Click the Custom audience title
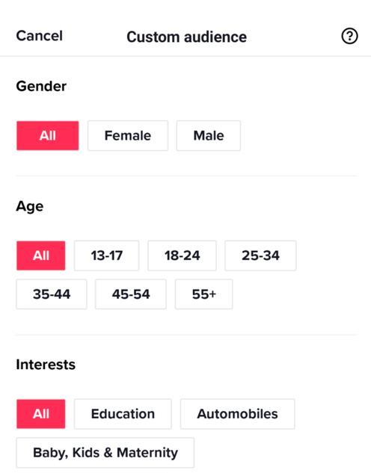Screen dimensions: 374x473 tap(186, 37)
